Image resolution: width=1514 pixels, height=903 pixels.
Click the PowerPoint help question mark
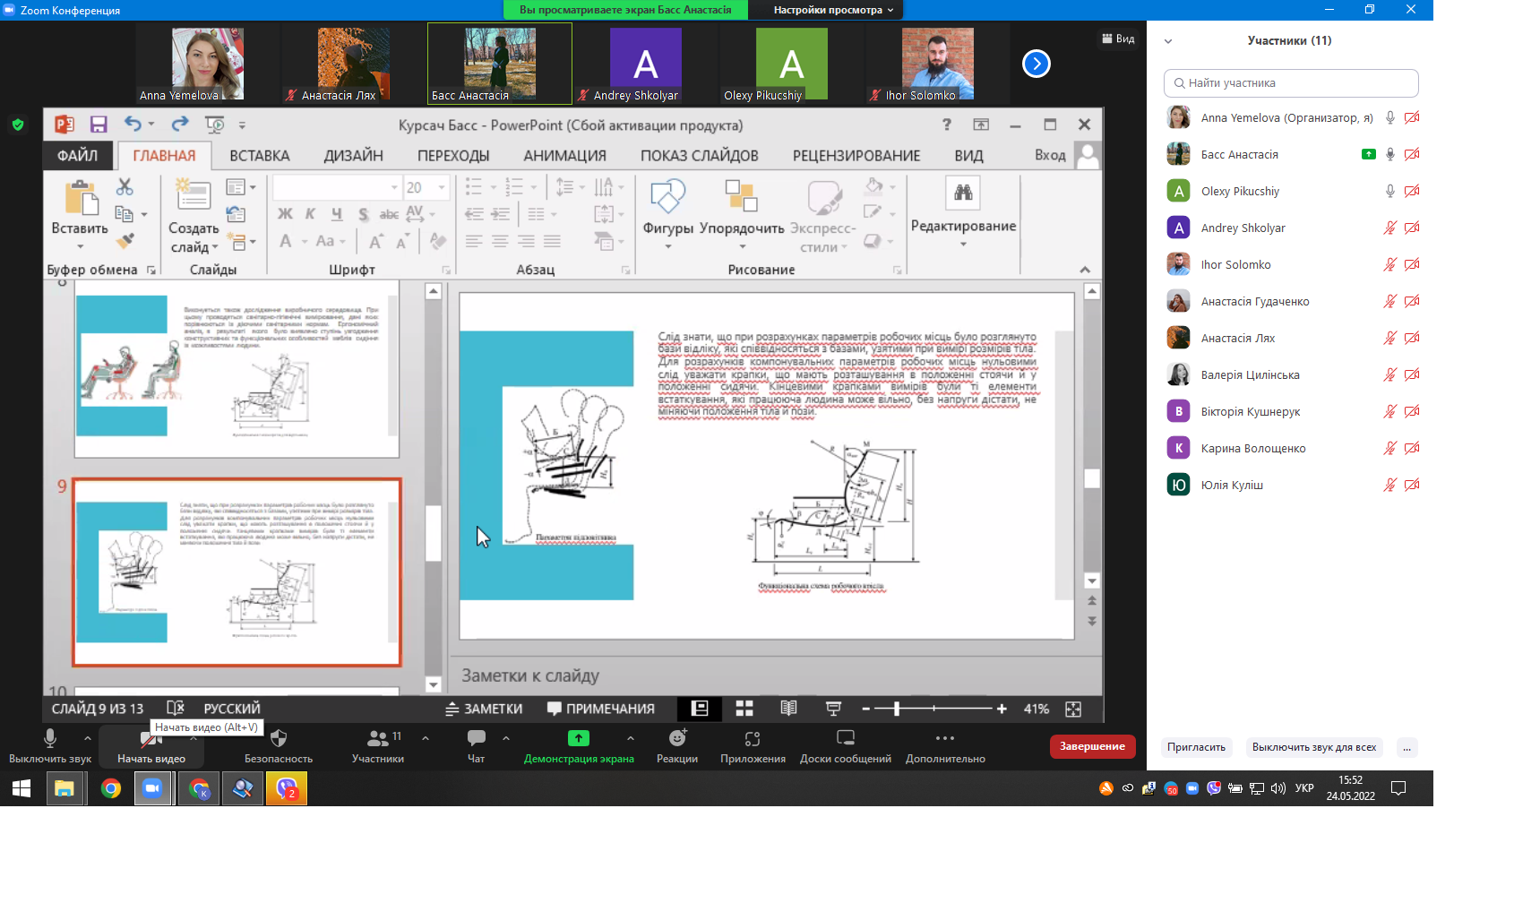click(947, 125)
